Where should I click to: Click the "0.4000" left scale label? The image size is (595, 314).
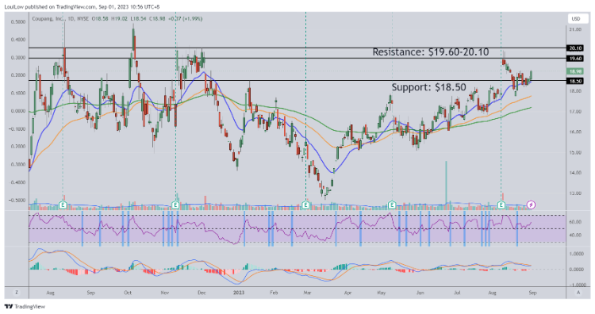click(x=17, y=40)
